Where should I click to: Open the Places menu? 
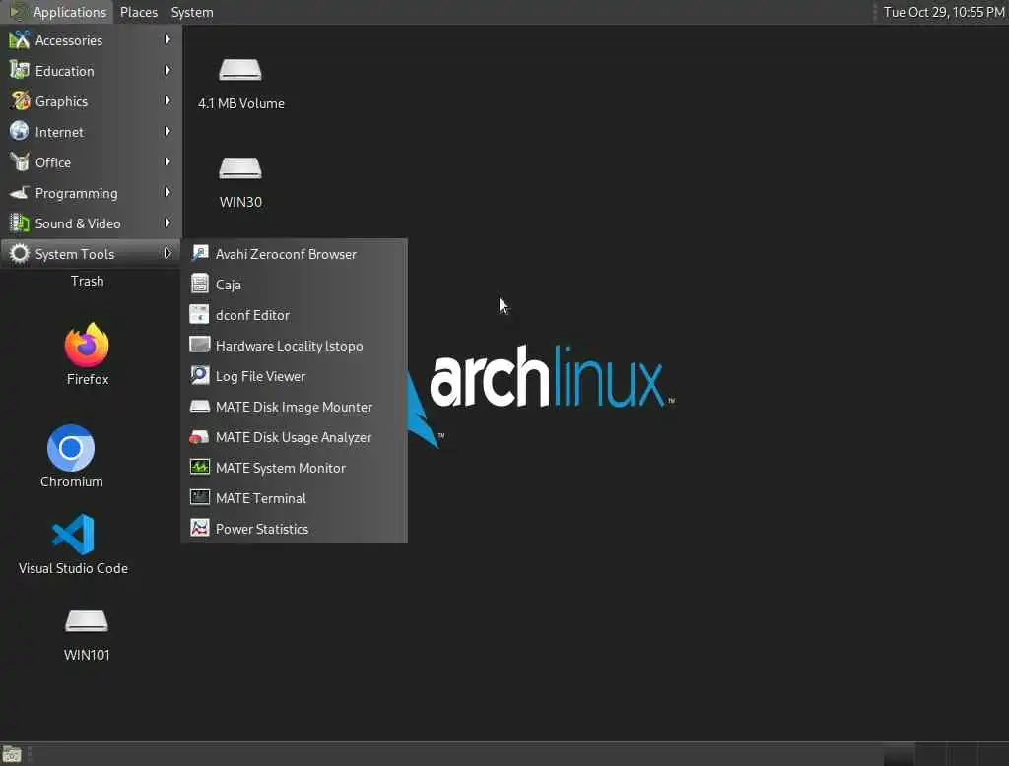point(138,12)
